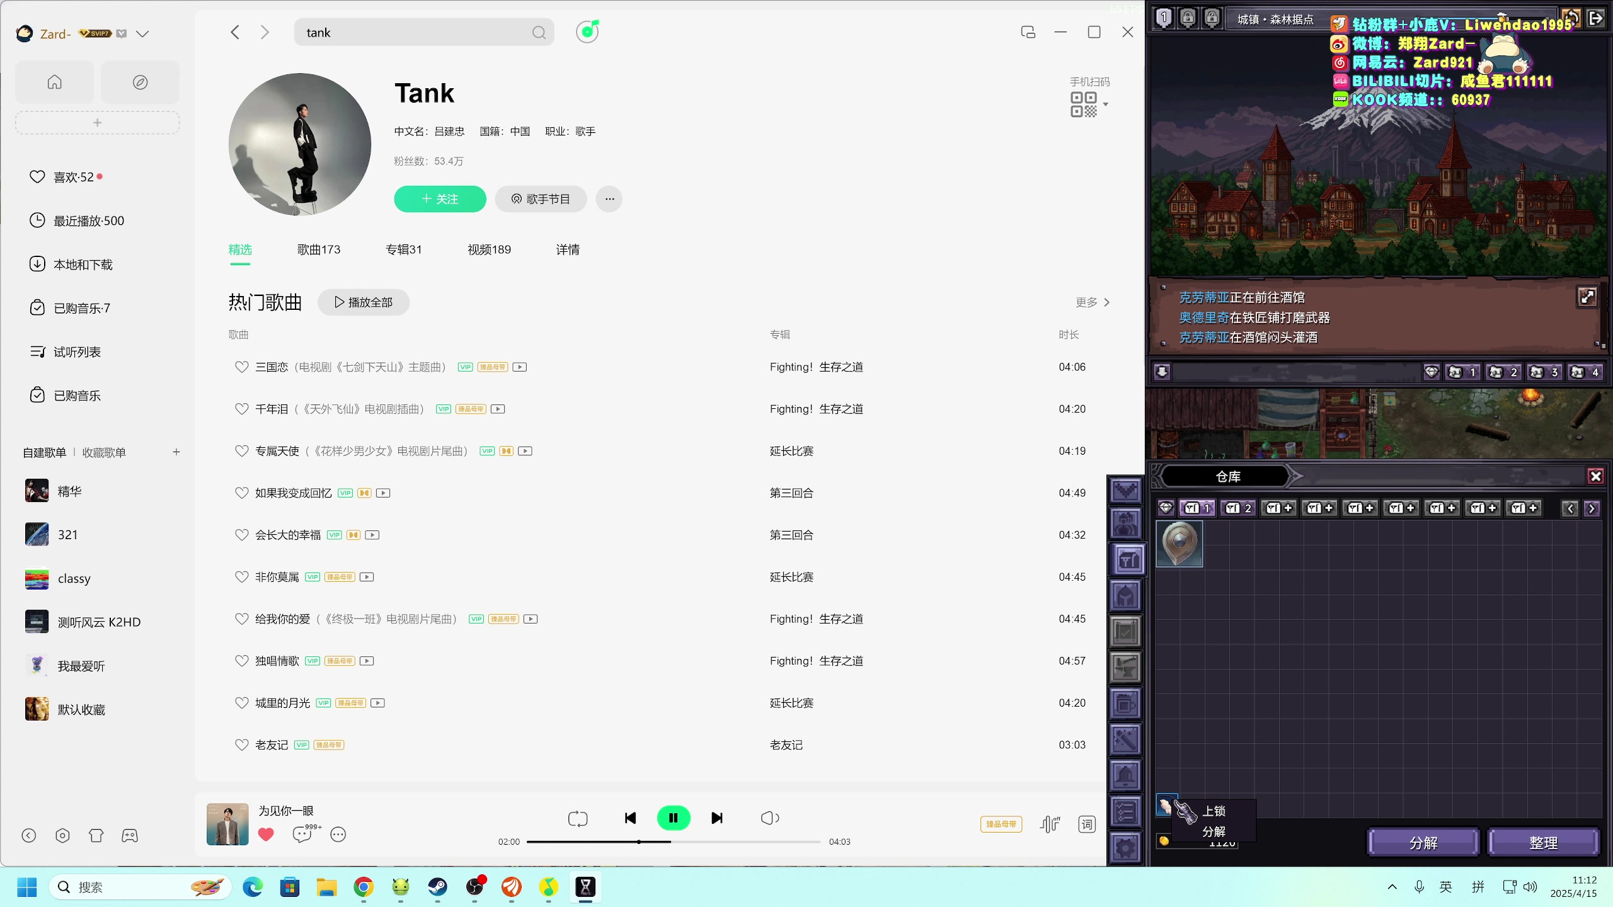The image size is (1613, 907).
Task: Open Google Chrome from the taskbar
Action: [x=364, y=887]
